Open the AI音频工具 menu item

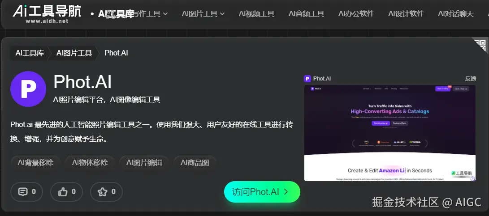pos(306,14)
